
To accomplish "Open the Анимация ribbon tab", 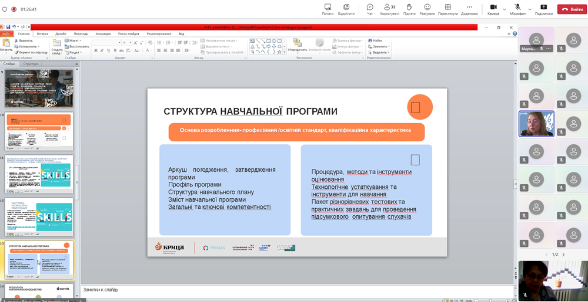I will pos(103,33).
